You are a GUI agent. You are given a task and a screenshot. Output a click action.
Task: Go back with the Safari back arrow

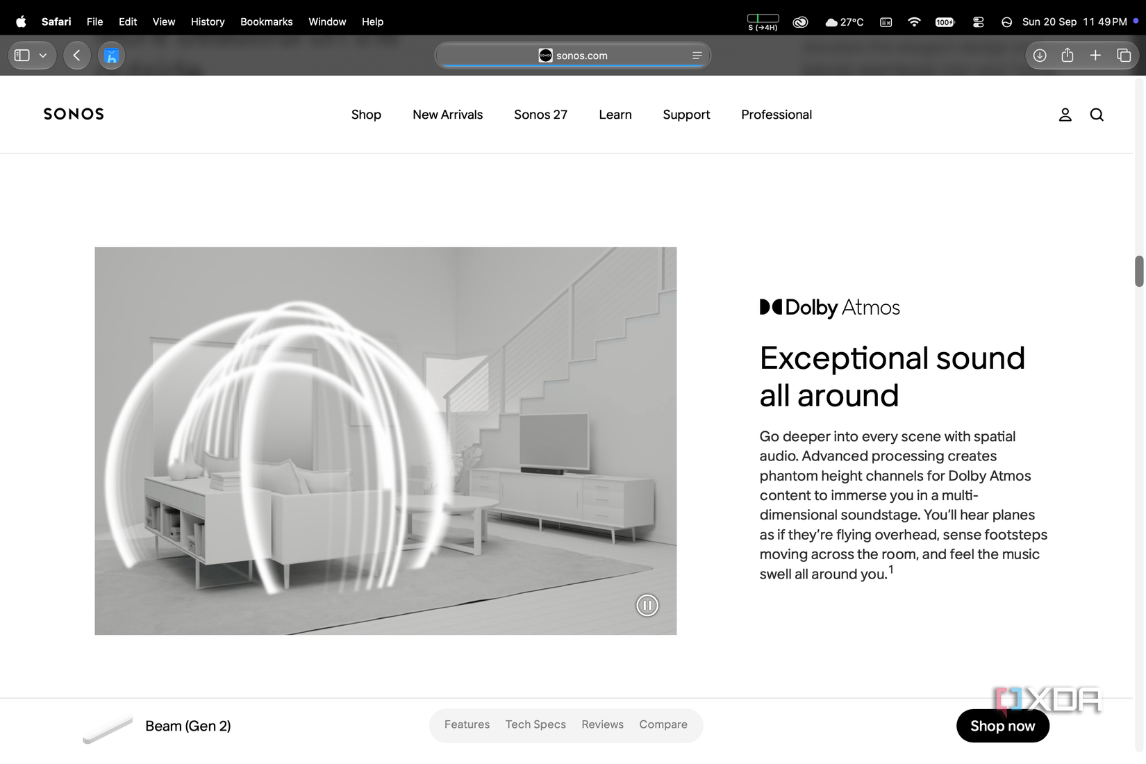pyautogui.click(x=77, y=56)
